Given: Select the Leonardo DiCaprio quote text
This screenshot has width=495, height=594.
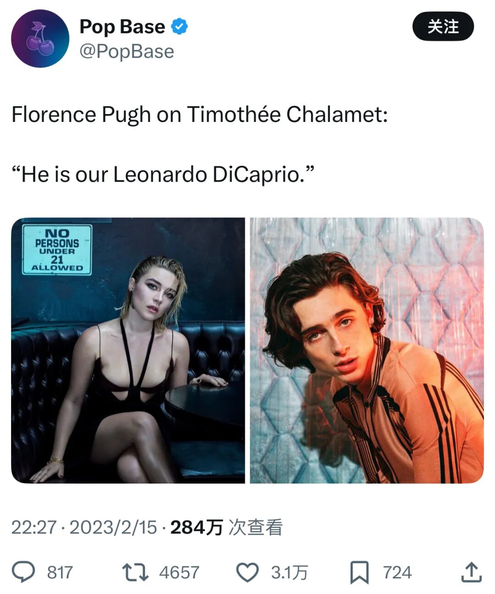Looking at the screenshot, I should (x=163, y=174).
